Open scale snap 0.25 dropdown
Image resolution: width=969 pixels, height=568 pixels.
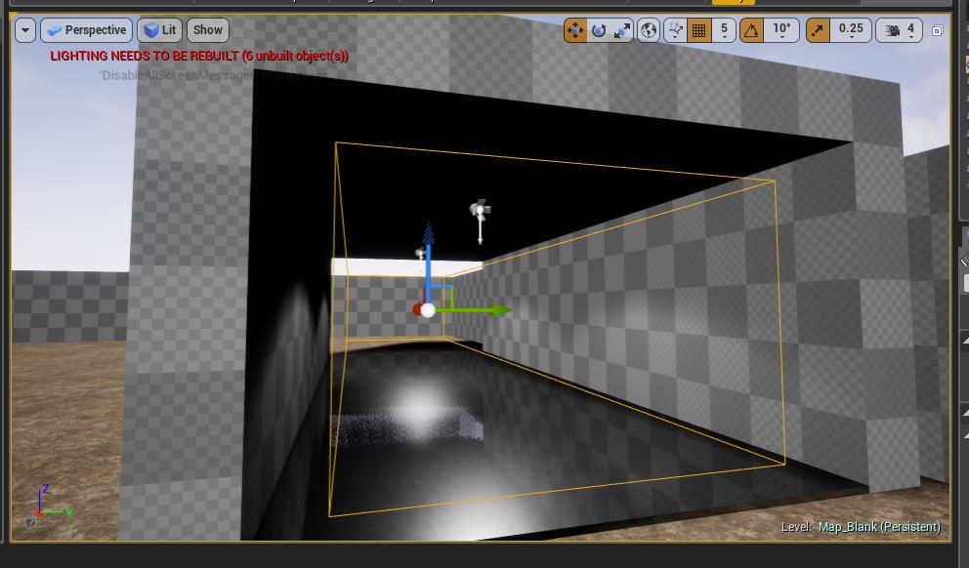(x=851, y=30)
